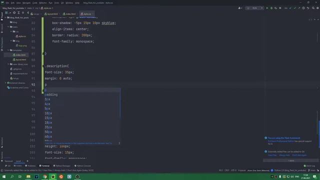This screenshot has height=180, width=320.
Task: Choose 'padding' from the autocomplete popup
Action: [82, 94]
